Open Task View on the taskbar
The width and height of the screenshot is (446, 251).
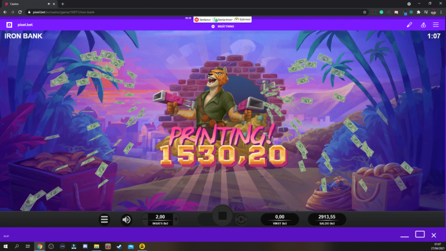click(28, 246)
